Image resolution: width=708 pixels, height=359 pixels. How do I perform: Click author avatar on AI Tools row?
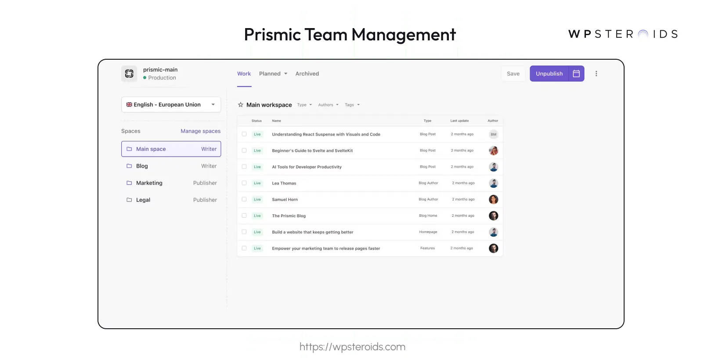click(x=494, y=167)
